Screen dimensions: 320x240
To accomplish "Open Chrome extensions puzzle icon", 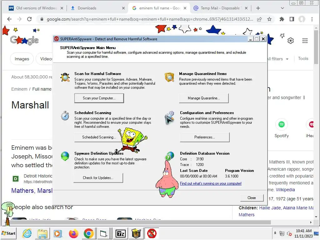I will point(282,19).
